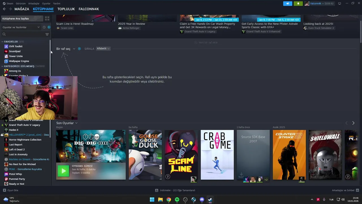Screen dimensions: 362x204
Task: Open Scam Line news tag
Action: (x=64, y=28)
